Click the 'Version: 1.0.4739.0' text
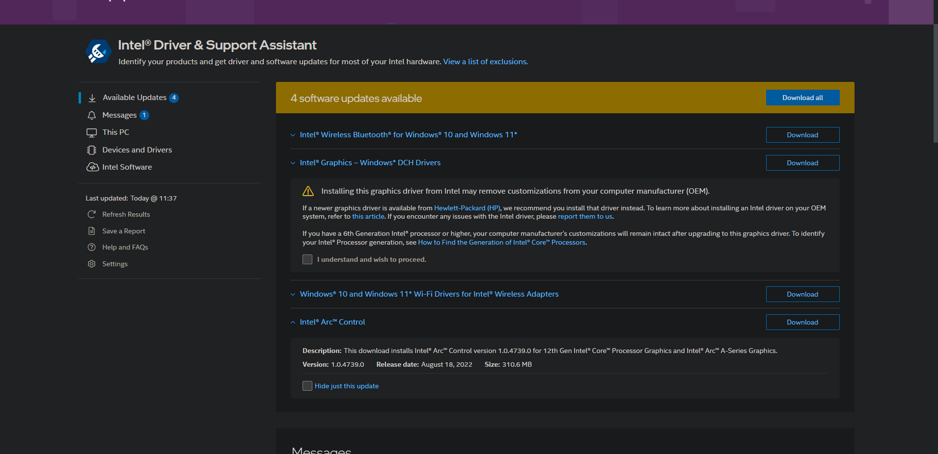The image size is (938, 454). pos(333,365)
